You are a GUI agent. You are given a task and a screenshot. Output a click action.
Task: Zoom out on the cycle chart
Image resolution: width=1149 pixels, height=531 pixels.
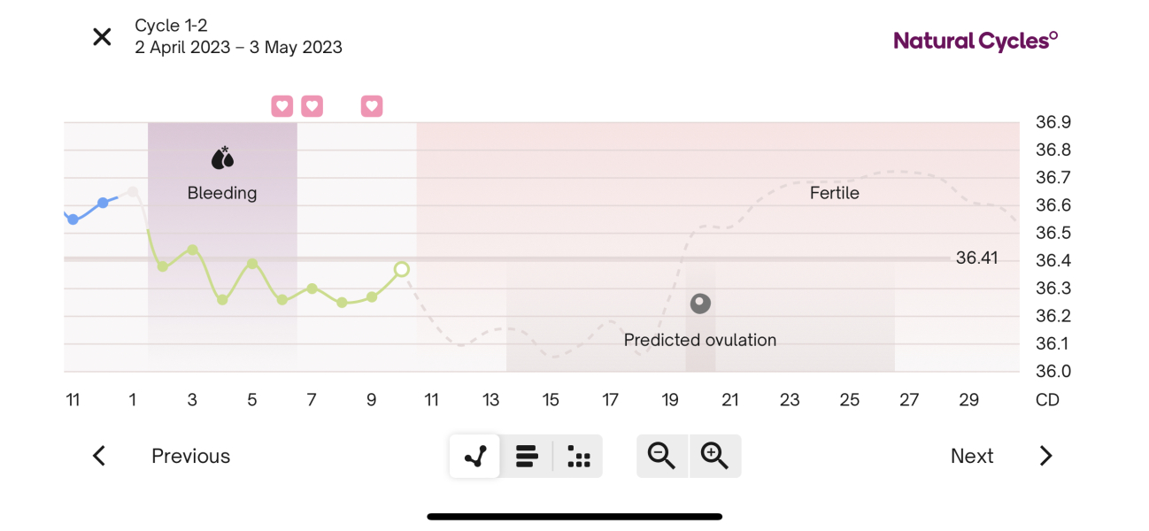point(661,456)
